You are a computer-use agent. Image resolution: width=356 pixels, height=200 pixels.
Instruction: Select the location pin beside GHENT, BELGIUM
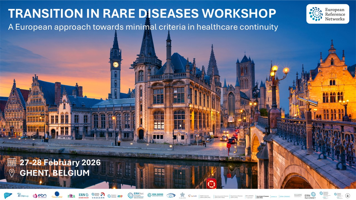point(11,173)
